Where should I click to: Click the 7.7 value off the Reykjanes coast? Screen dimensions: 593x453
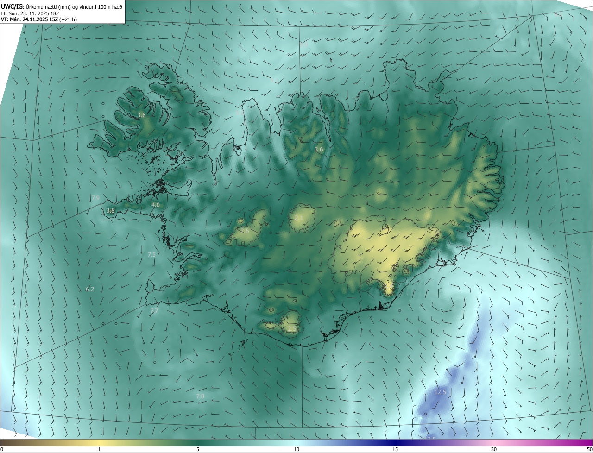click(154, 311)
